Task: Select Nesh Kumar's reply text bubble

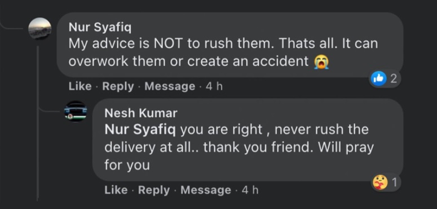Action: 248,140
